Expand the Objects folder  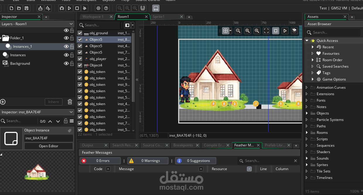point(307,113)
